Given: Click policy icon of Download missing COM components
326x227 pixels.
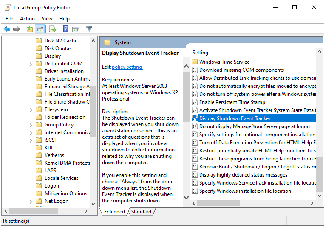Looking at the screenshot, I should [x=195, y=70].
